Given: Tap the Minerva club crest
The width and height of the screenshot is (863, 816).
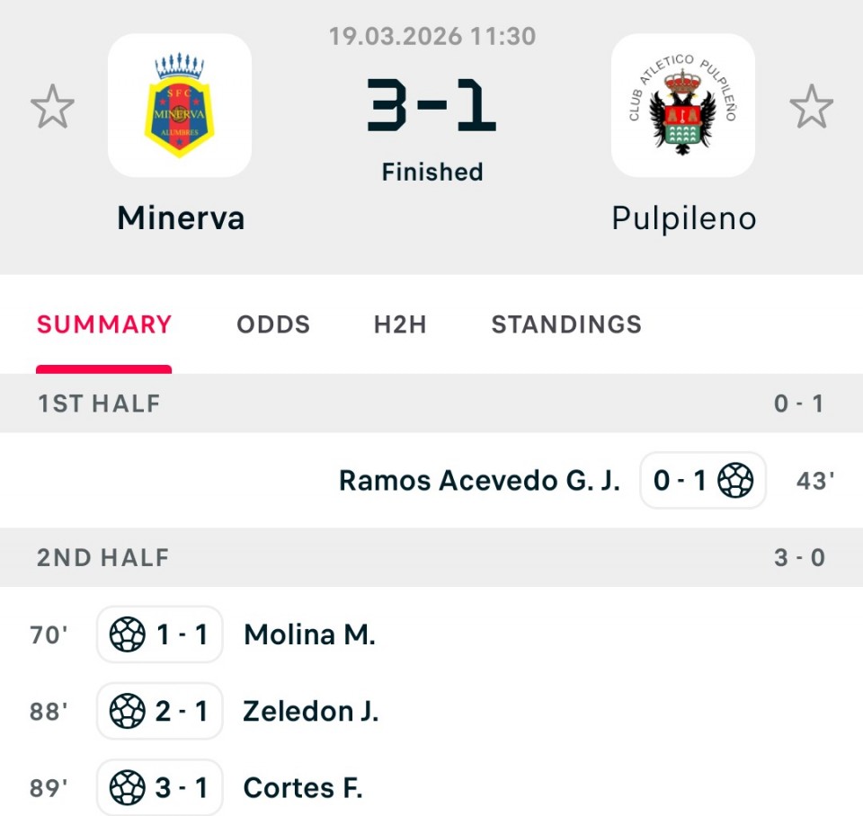Looking at the screenshot, I should tap(180, 106).
